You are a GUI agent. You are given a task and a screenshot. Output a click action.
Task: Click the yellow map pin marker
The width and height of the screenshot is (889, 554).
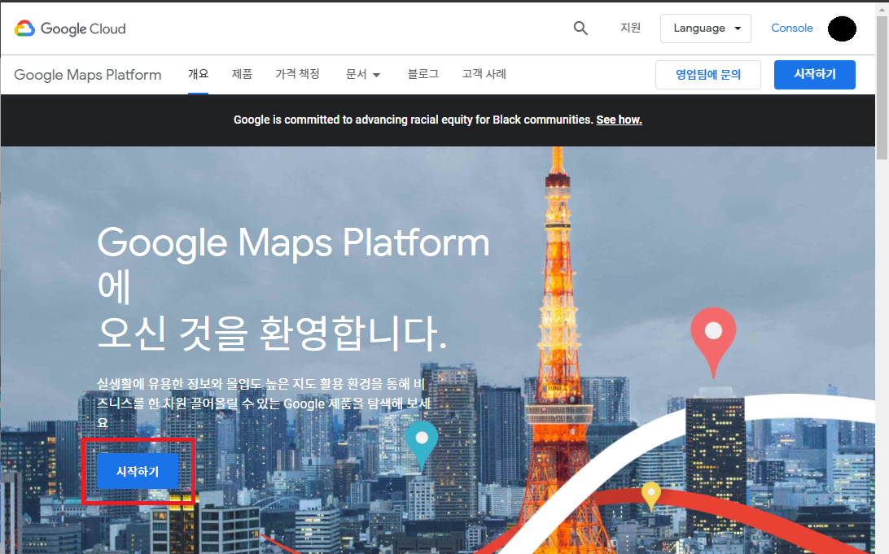[651, 496]
